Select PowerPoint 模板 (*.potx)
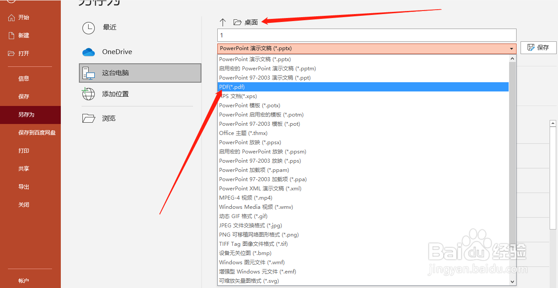 (363, 106)
